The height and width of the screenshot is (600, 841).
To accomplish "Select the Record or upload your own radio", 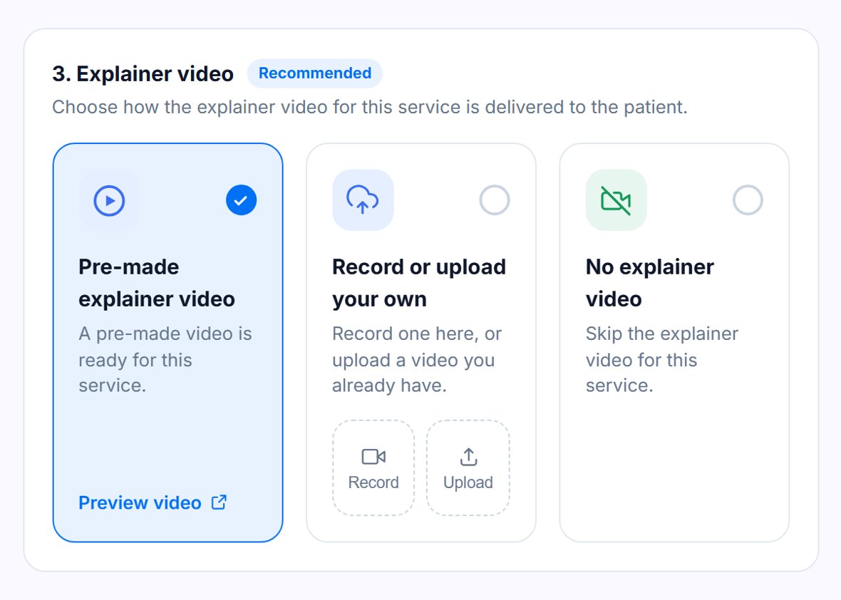I will click(x=495, y=200).
